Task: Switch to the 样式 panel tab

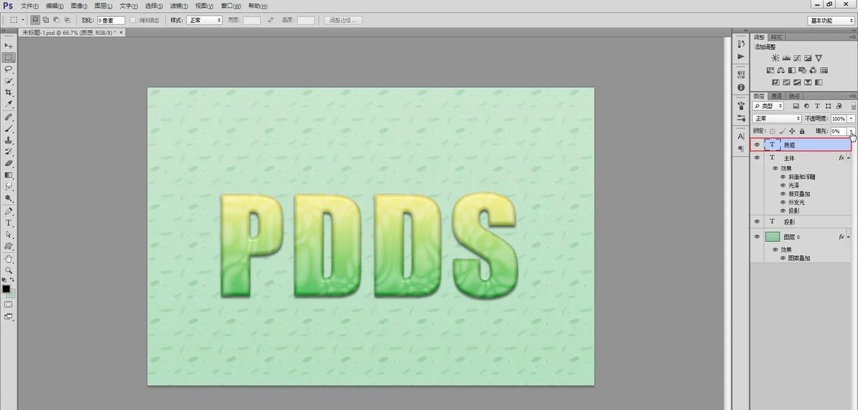Action: [776, 37]
